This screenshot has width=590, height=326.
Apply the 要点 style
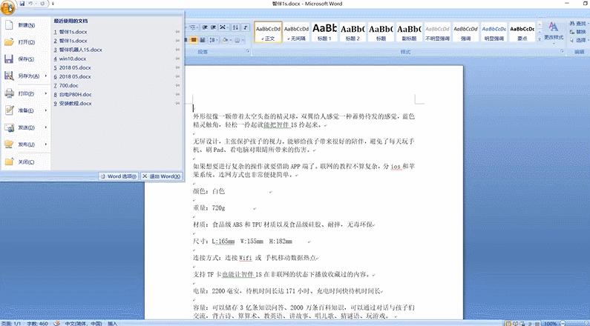522,33
